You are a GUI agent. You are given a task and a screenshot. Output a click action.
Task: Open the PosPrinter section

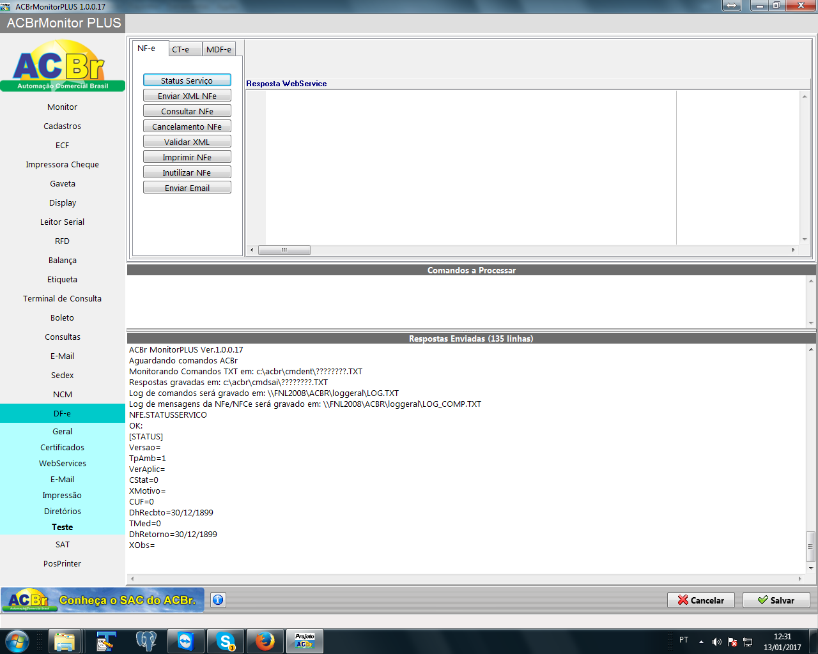pos(63,563)
